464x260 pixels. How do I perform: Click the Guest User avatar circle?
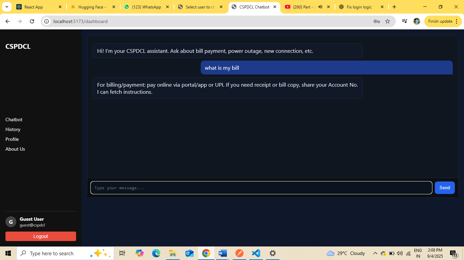pyautogui.click(x=11, y=222)
